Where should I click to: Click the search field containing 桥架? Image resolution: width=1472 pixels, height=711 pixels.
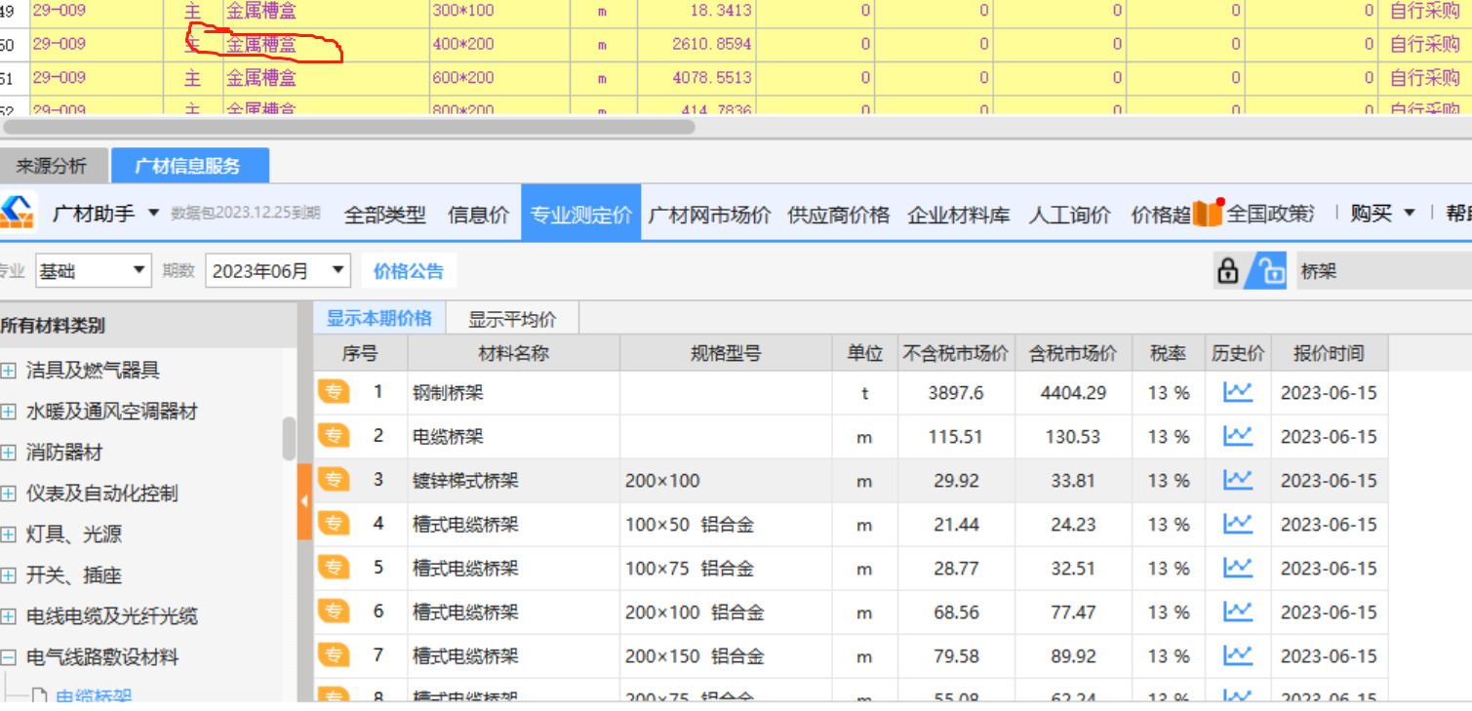pyautogui.click(x=1383, y=271)
